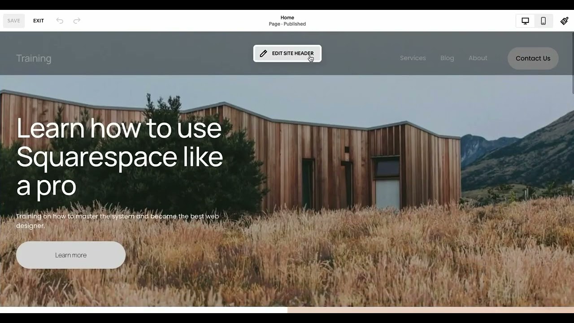Switch to desktop view preview
574x323 pixels.
525,21
